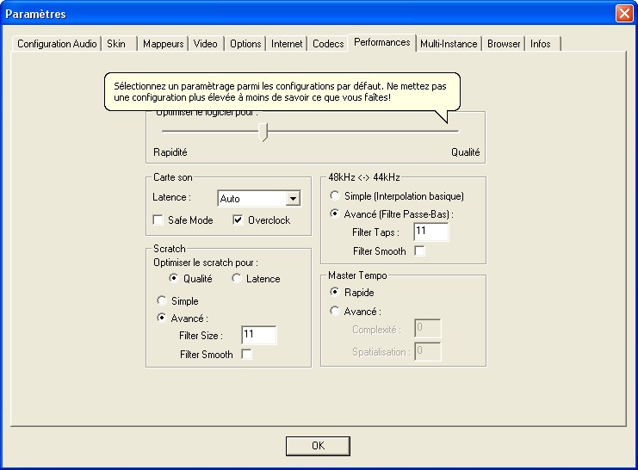
Task: Click the Filter Taps input field
Action: coord(430,232)
